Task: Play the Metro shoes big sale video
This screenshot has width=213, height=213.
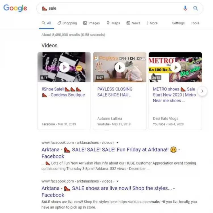Action: [176, 67]
